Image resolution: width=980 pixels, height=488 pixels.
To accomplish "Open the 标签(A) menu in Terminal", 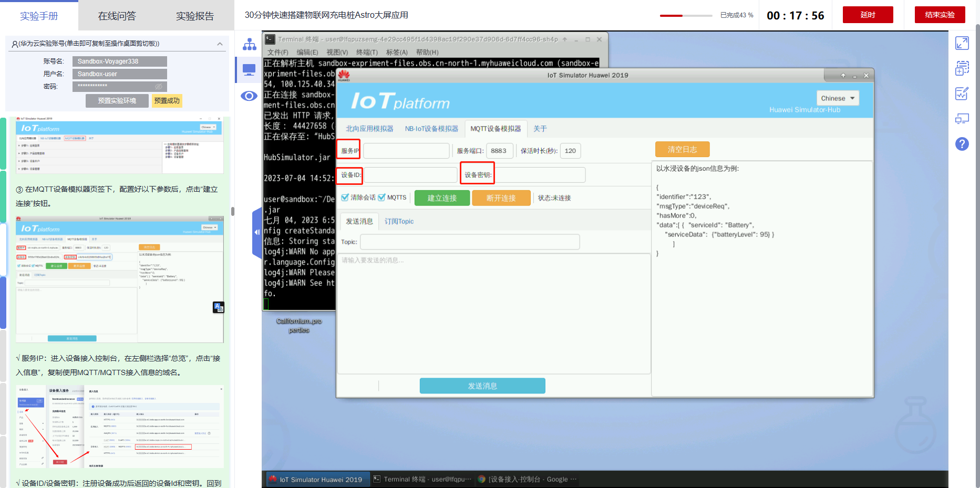I will coord(397,53).
